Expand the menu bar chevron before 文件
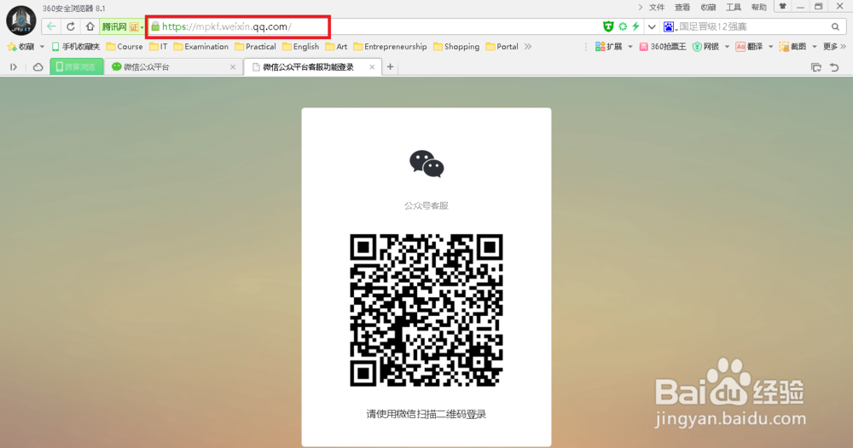 click(641, 7)
